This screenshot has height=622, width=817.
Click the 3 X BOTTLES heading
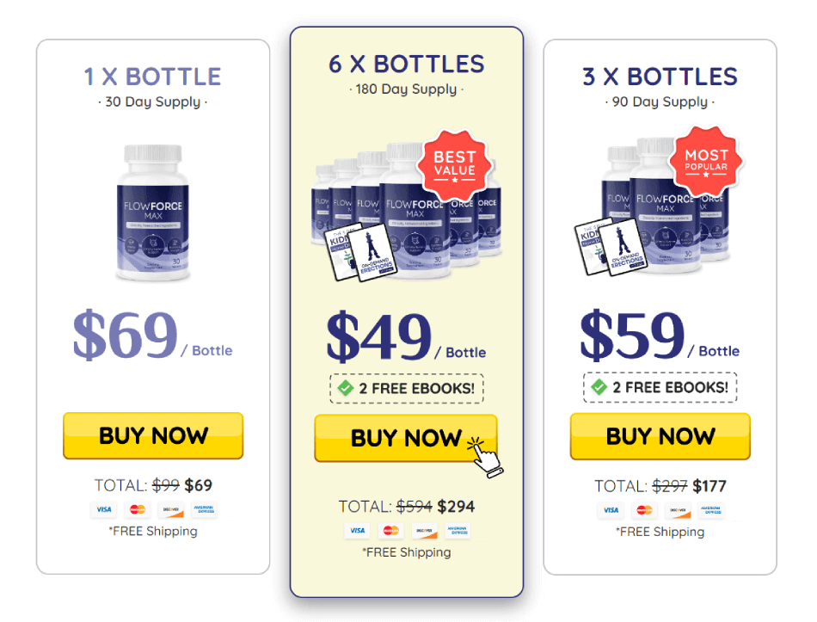click(x=660, y=77)
